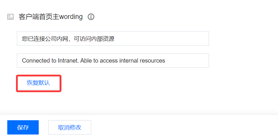
Task: Cancel edits via the 取消修改 button
Action: coord(70,127)
